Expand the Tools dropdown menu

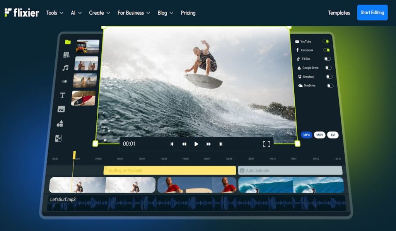click(x=54, y=13)
